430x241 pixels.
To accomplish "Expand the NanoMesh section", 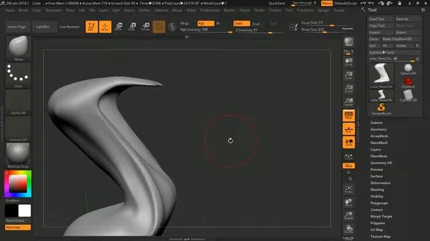I will click(x=379, y=143).
